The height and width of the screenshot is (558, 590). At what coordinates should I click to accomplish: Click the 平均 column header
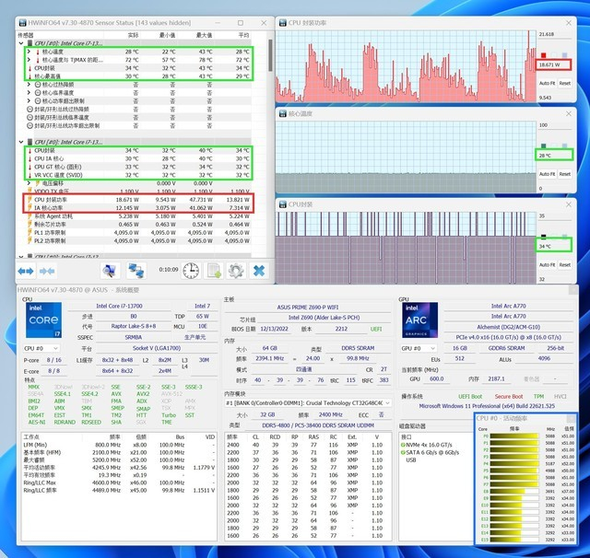pyautogui.click(x=243, y=35)
